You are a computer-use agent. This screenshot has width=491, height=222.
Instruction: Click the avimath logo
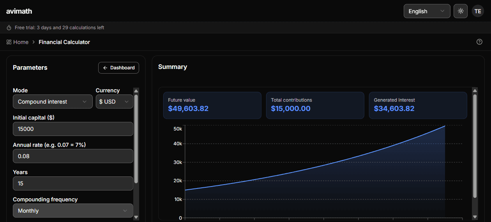[x=19, y=11]
